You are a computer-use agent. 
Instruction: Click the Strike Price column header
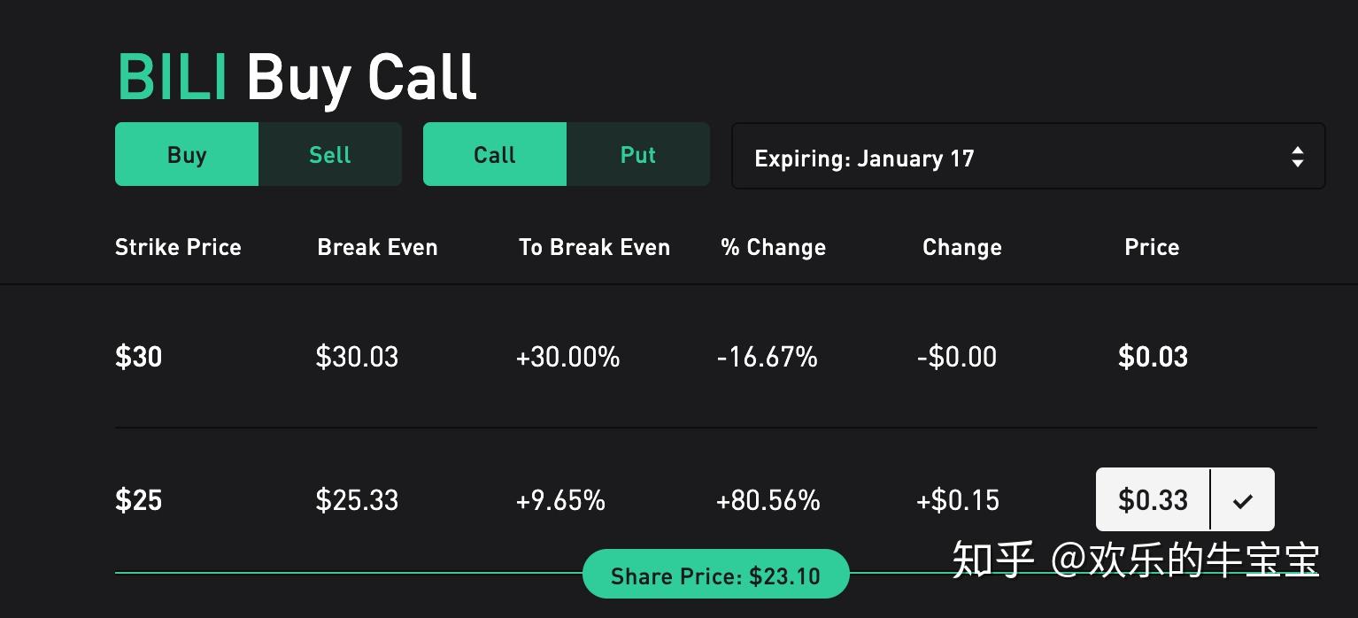pyautogui.click(x=178, y=247)
